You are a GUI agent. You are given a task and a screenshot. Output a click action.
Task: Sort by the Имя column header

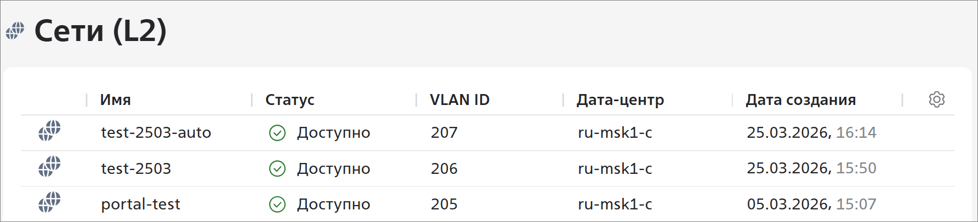(115, 100)
